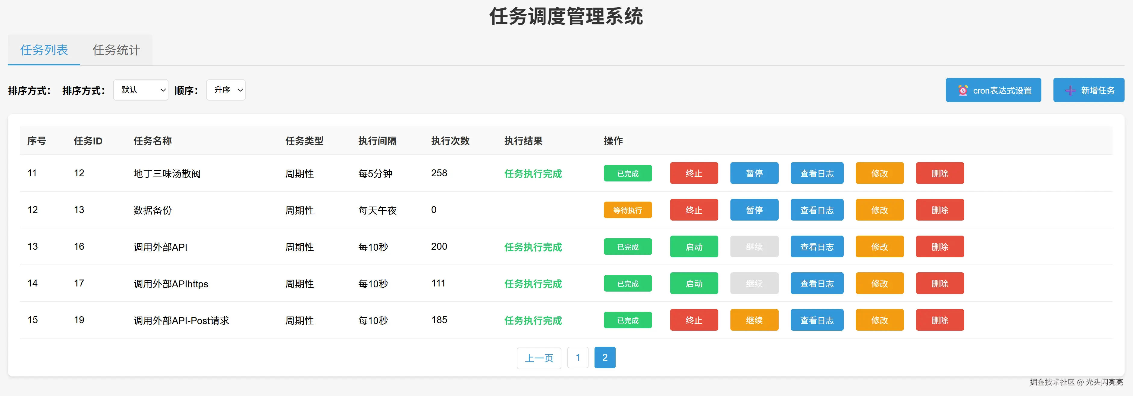Click the current page 2 button

(605, 357)
